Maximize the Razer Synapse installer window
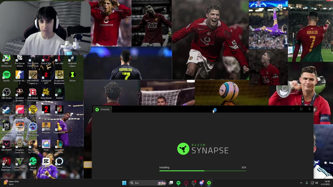This screenshot has height=187, width=333. coord(301,109)
